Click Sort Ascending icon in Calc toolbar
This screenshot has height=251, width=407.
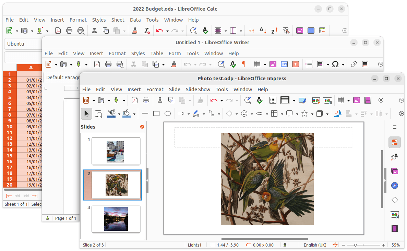click(263, 31)
